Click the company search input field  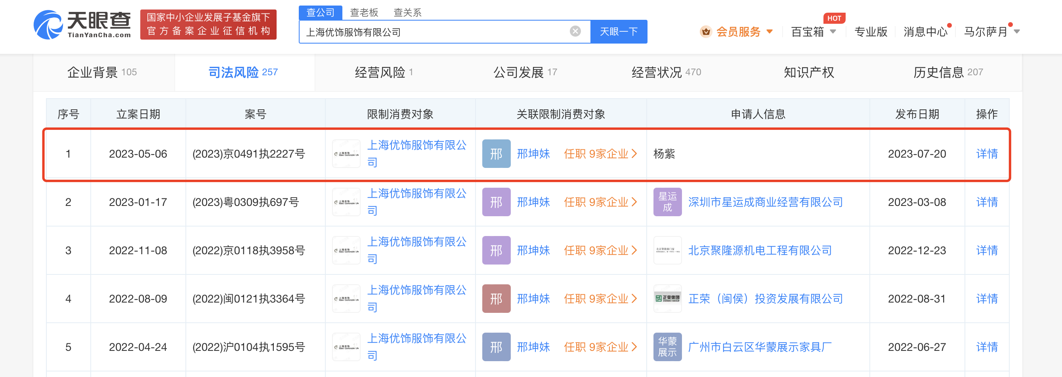pyautogui.click(x=433, y=32)
